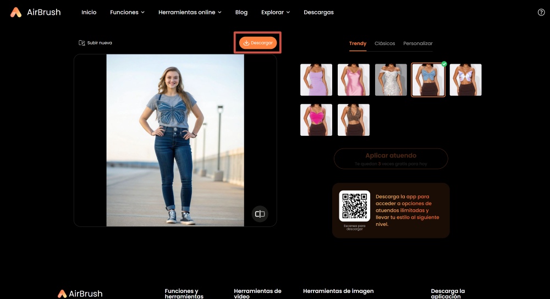Open the Personalizar tab
Viewport: 550px width, 299px height.
point(418,43)
